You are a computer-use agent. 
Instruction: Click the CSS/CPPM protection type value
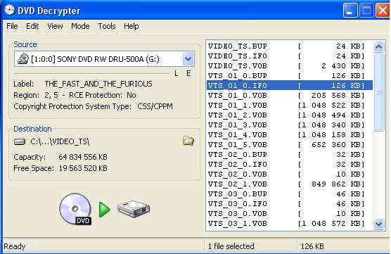click(x=155, y=106)
